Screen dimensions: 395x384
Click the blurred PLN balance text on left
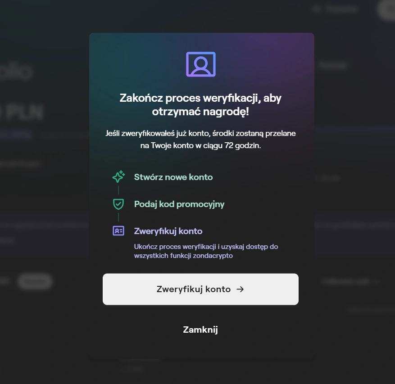22,112
